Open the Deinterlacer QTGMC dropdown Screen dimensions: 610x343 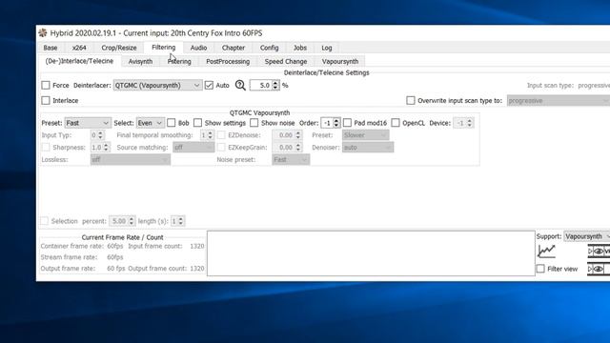click(x=157, y=85)
